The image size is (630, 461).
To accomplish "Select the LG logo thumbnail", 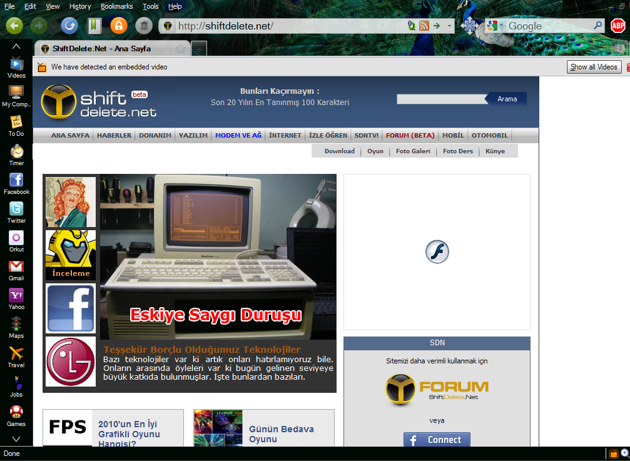I will [x=71, y=362].
